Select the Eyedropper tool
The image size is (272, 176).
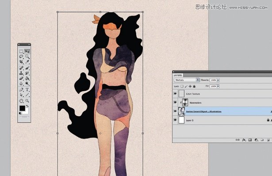(27, 62)
